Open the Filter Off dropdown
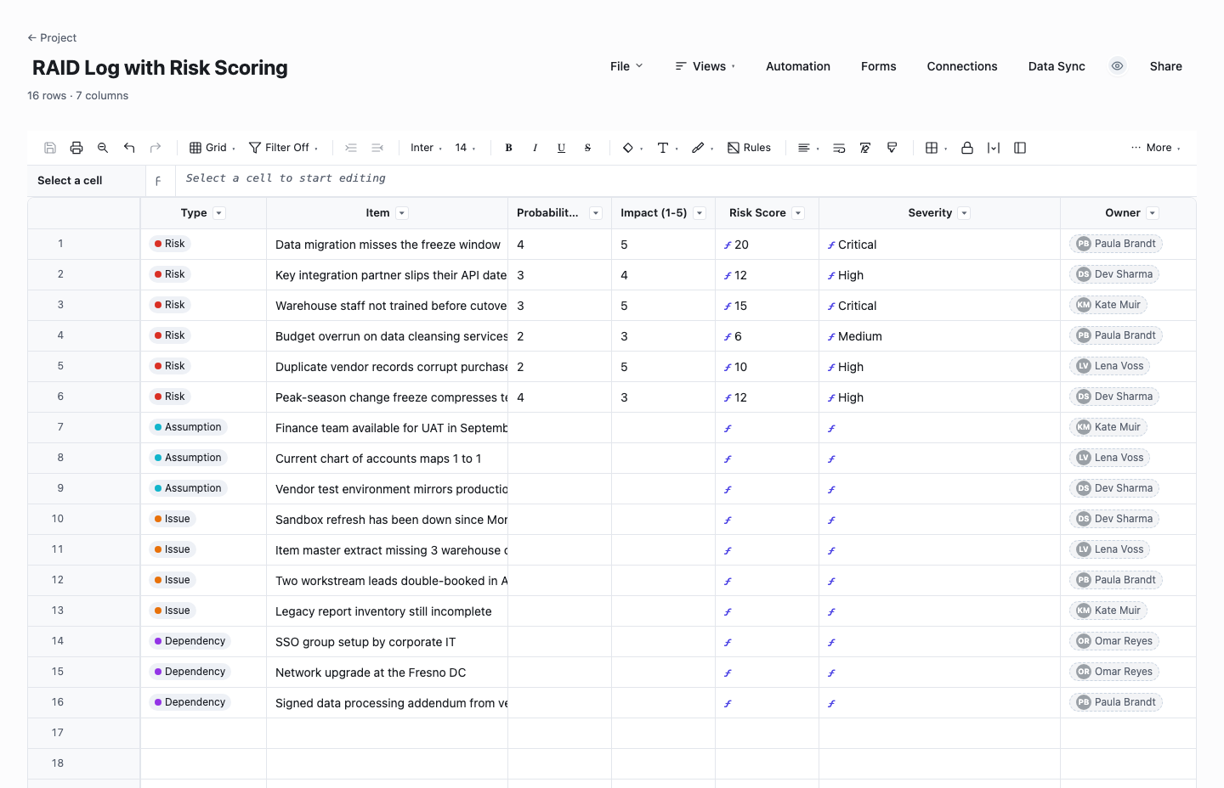1224x788 pixels. click(283, 148)
